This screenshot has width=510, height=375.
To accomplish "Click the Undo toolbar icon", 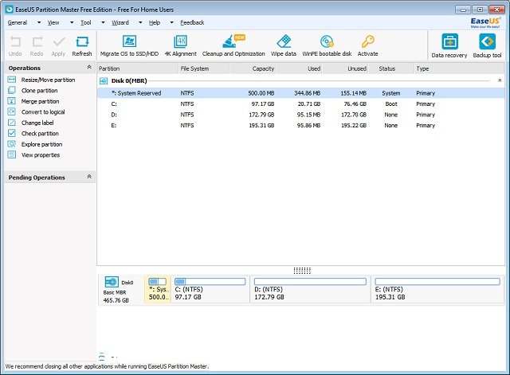I will click(x=15, y=46).
